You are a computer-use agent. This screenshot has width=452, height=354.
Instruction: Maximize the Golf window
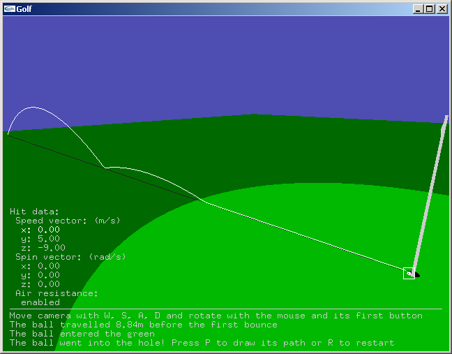(x=430, y=9)
